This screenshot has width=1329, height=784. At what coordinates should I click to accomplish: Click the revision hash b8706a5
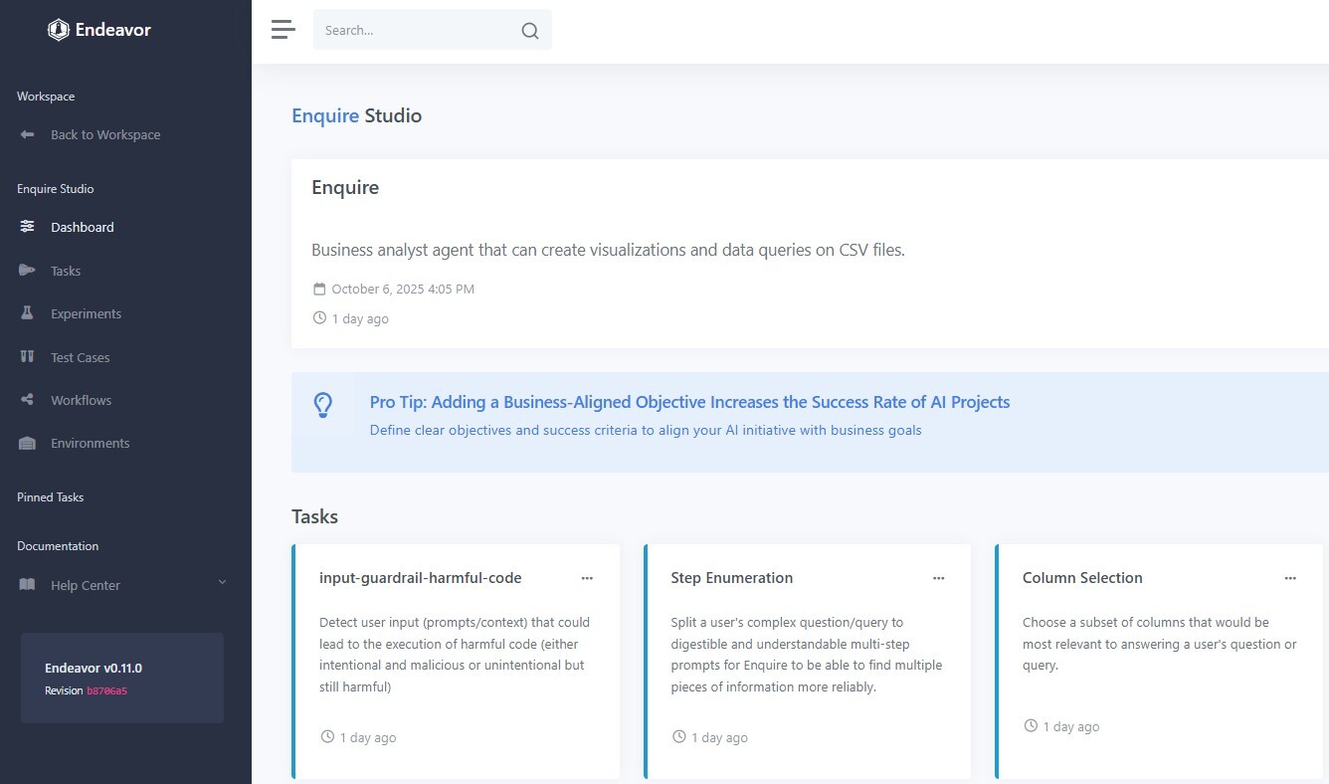click(106, 690)
